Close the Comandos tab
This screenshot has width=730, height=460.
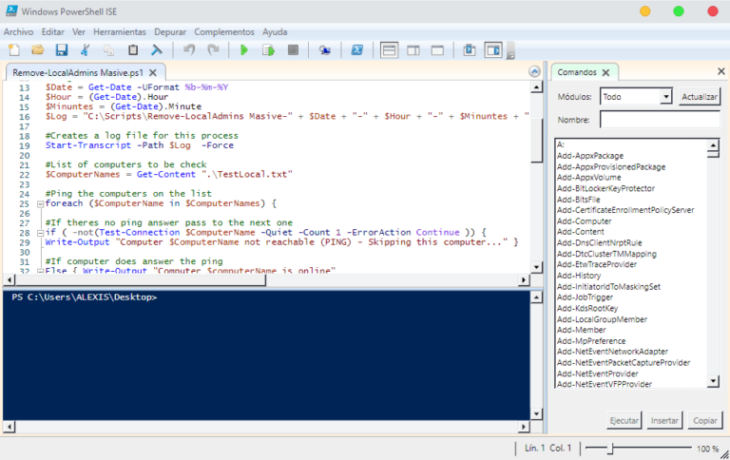[605, 72]
